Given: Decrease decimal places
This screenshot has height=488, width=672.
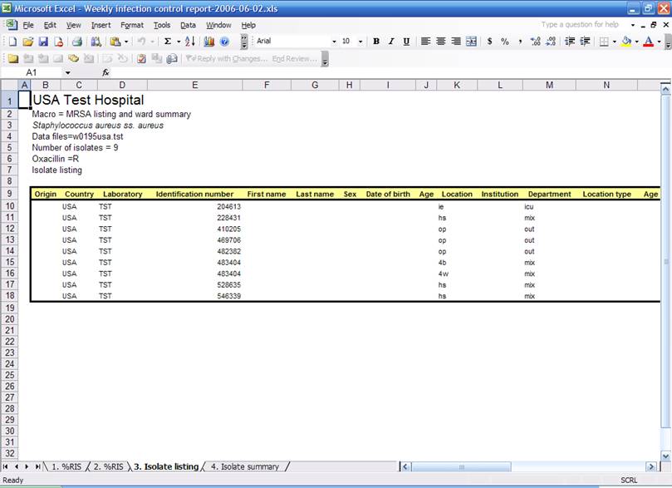Looking at the screenshot, I should pos(551,42).
